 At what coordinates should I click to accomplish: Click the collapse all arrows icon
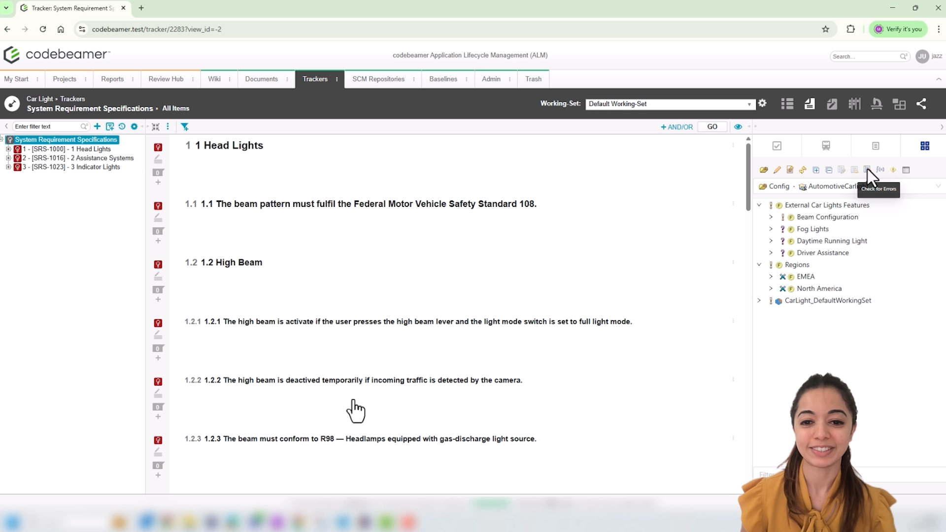(156, 127)
